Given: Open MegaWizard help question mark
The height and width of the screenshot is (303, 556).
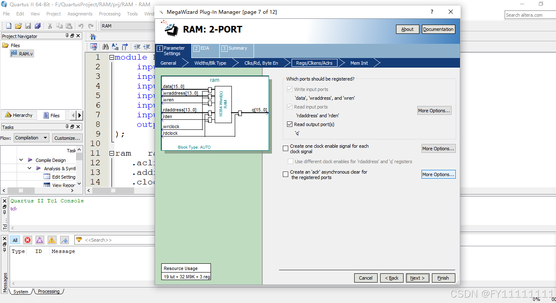Looking at the screenshot, I should 432,12.
